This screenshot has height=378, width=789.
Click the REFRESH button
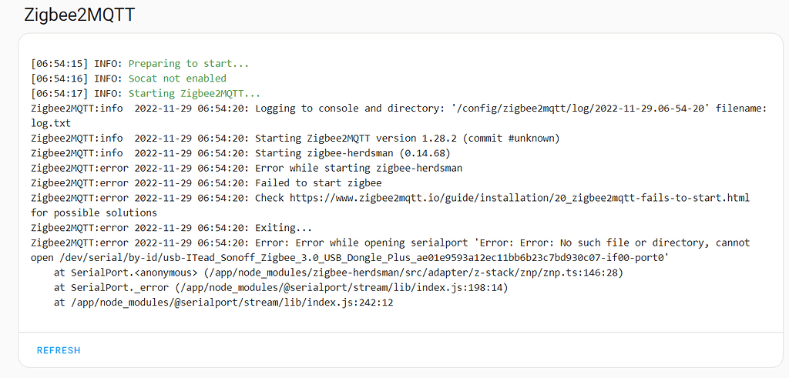coord(59,350)
